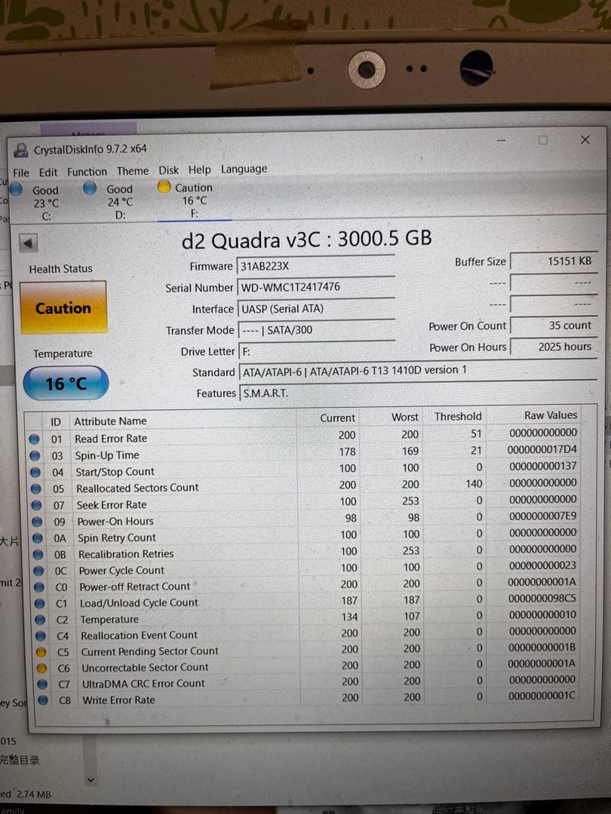Image resolution: width=611 pixels, height=814 pixels.
Task: Click the CrystalDiskInfo title bar icon
Action: click(x=21, y=151)
